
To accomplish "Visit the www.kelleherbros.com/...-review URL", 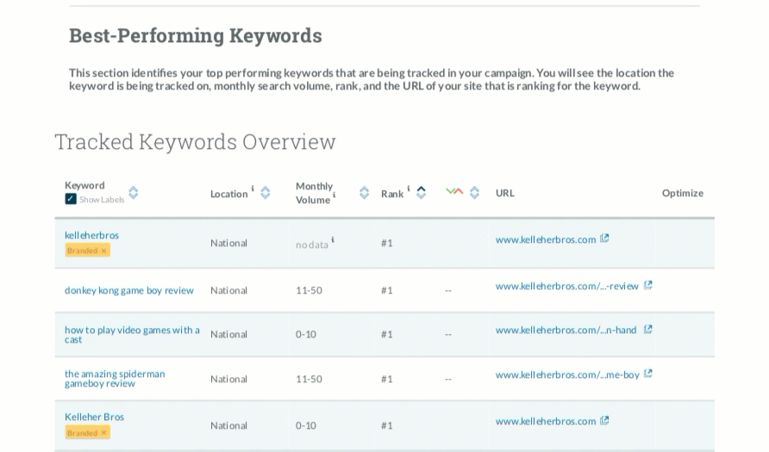I will point(567,286).
